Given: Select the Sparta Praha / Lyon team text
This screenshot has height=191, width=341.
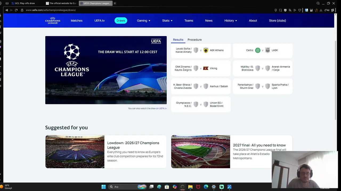Looking at the screenshot, I should tap(280, 86).
